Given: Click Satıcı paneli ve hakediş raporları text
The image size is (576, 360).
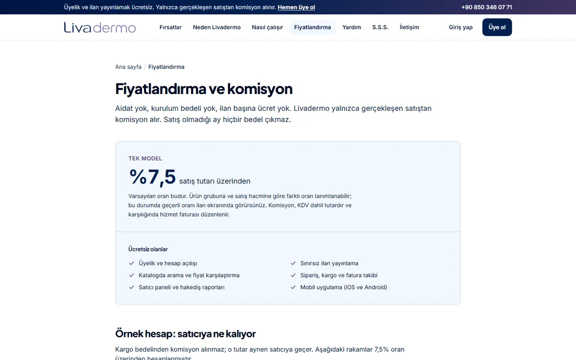Looking at the screenshot, I should 181,287.
